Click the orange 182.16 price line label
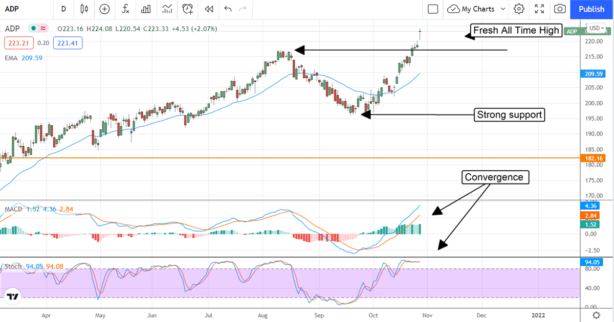This screenshot has width=614, height=322. (593, 158)
